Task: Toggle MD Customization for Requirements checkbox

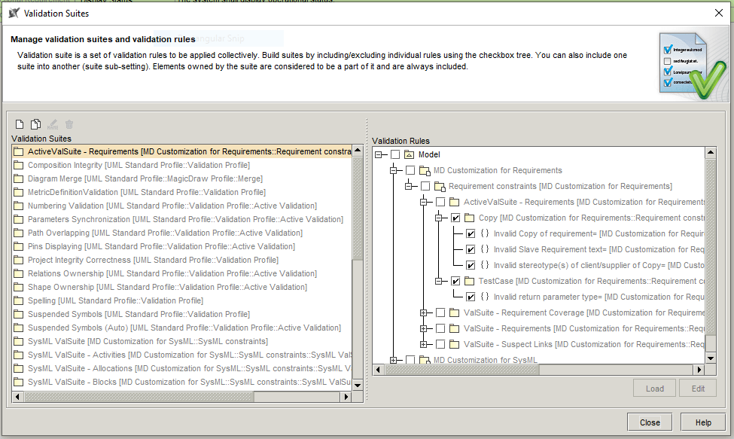Action: pyautogui.click(x=410, y=170)
